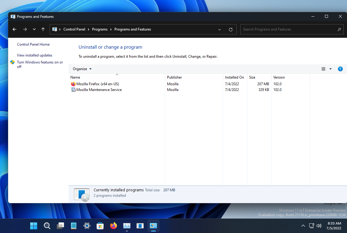Open Turn Windows features on or off
This screenshot has height=233, width=347.
tap(40, 64)
